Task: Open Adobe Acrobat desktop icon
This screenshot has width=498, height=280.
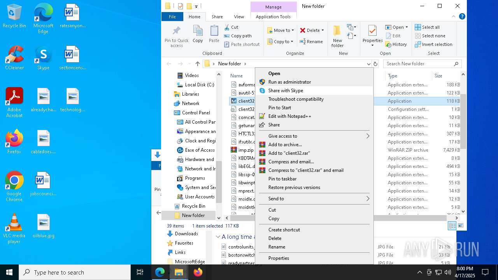Action: pyautogui.click(x=14, y=103)
